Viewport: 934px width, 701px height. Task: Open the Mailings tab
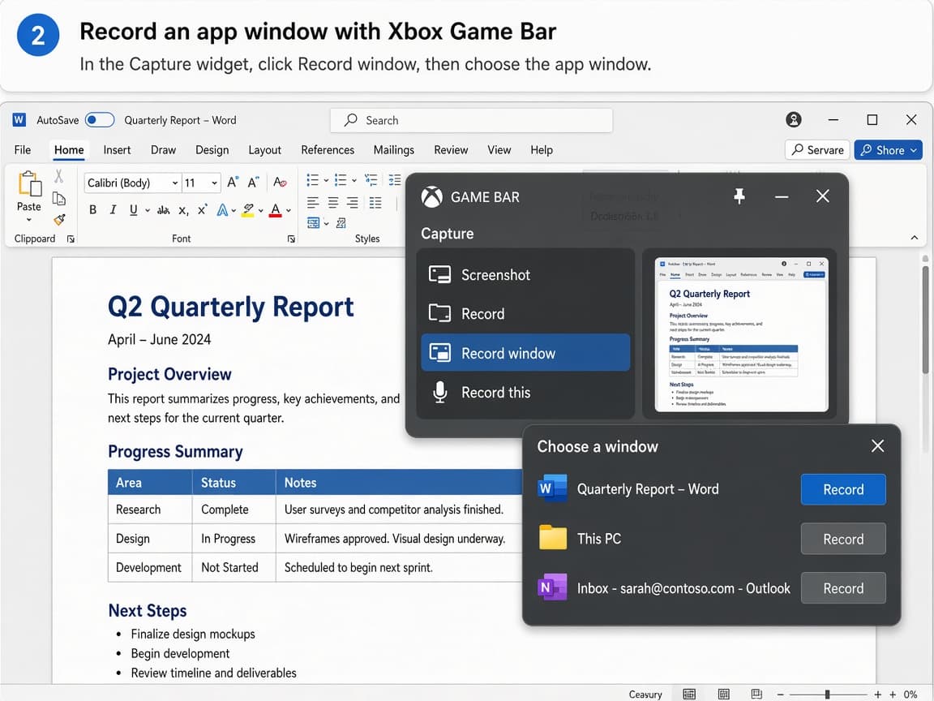pos(394,150)
